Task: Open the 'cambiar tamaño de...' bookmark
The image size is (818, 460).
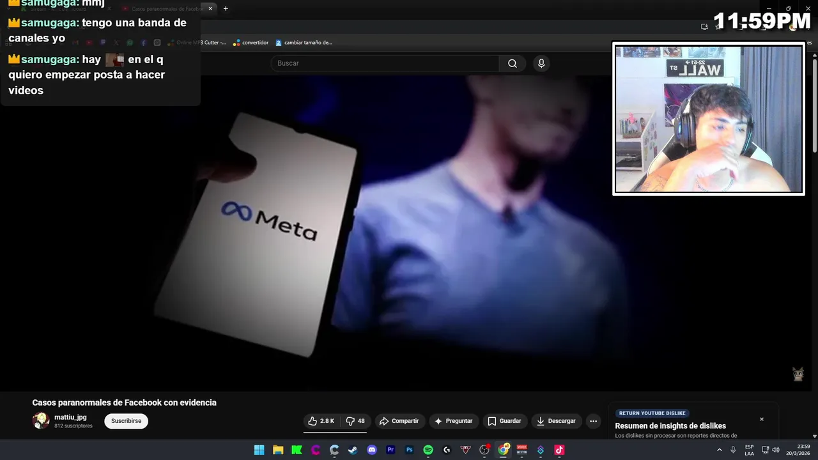Action: tap(304, 43)
